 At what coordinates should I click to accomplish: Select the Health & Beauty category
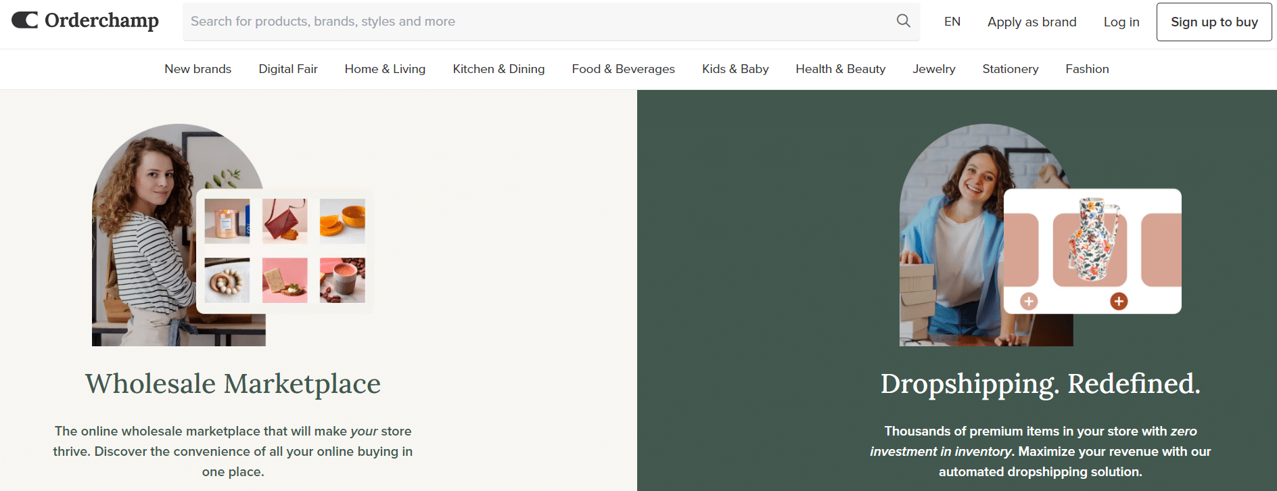(840, 69)
